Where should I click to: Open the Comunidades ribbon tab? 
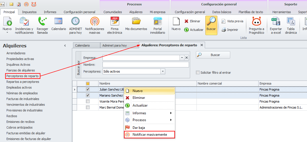pyautogui.click(x=113, y=12)
